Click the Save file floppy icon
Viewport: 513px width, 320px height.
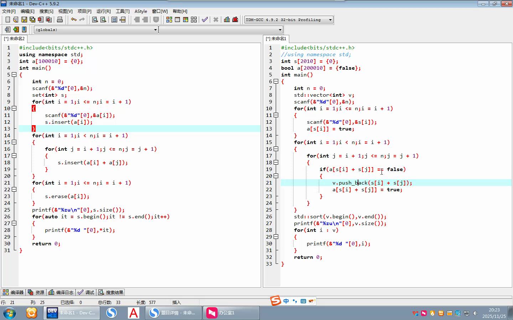point(24,20)
